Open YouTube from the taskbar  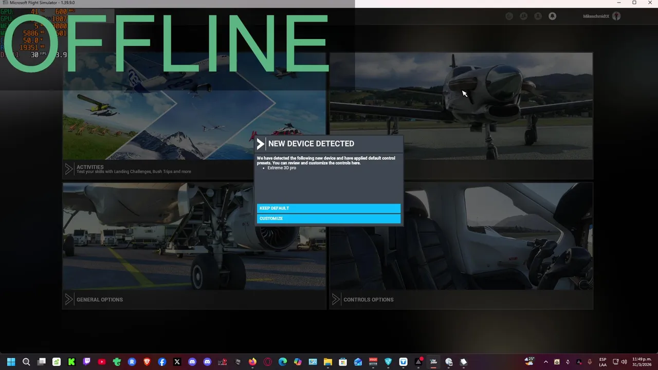pyautogui.click(x=102, y=362)
